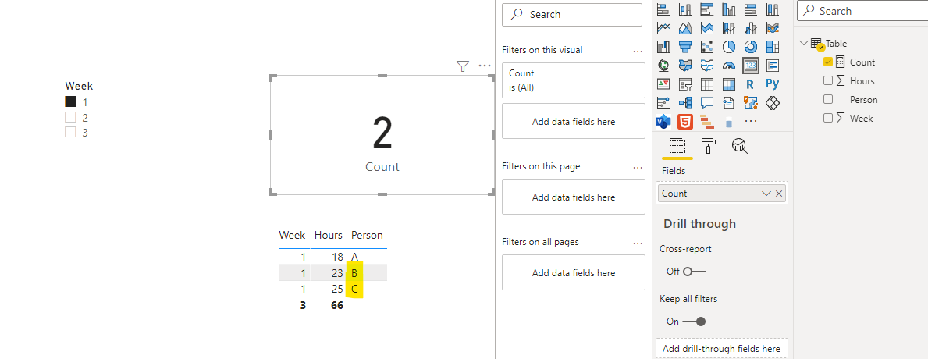Image resolution: width=928 pixels, height=359 pixels.
Task: Select the HTML5 viewer visual
Action: click(684, 121)
